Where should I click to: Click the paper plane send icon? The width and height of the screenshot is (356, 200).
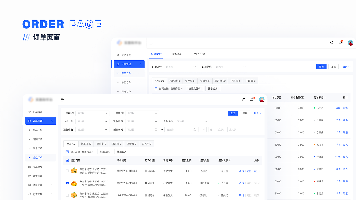coord(243,99)
